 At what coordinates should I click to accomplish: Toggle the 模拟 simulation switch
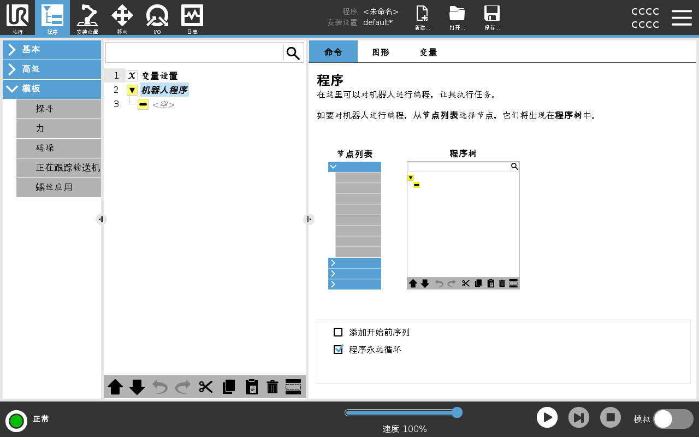tap(673, 419)
